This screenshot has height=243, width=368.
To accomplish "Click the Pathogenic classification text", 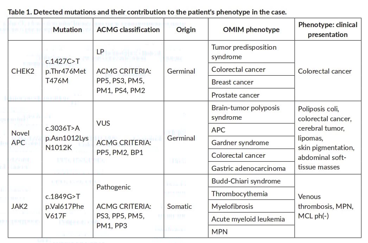I will coord(113,187).
